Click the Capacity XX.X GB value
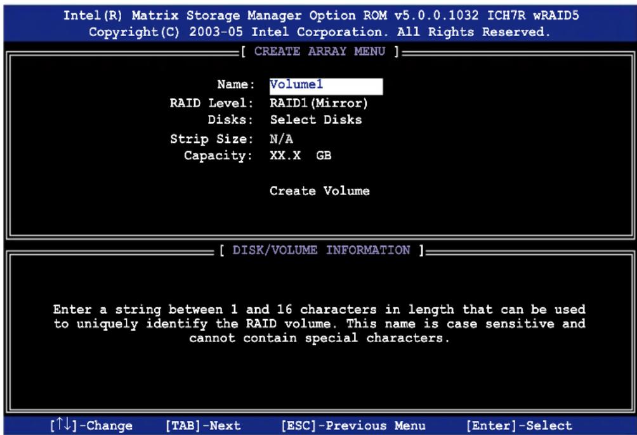Image resolution: width=637 pixels, height=435 pixels. (301, 155)
